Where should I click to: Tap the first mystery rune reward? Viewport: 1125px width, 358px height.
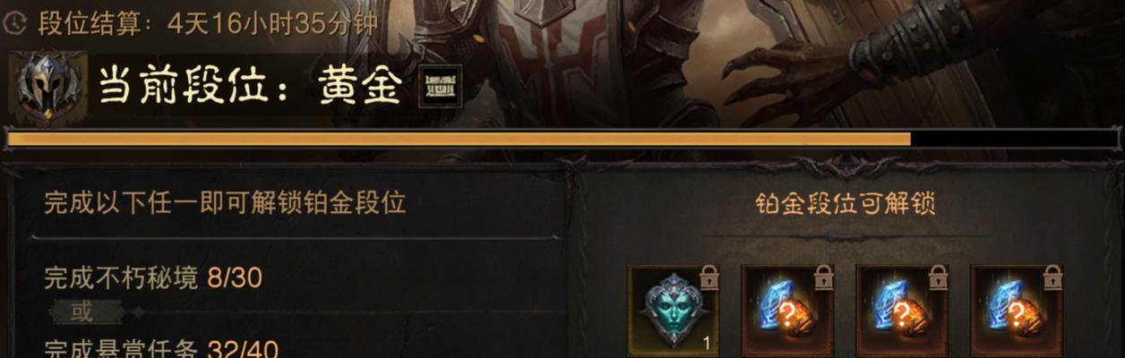point(787,311)
